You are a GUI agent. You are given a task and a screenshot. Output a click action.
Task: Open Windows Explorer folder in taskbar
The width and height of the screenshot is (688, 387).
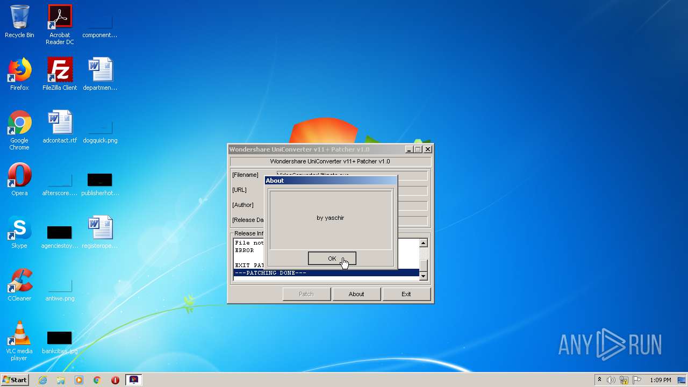point(61,380)
